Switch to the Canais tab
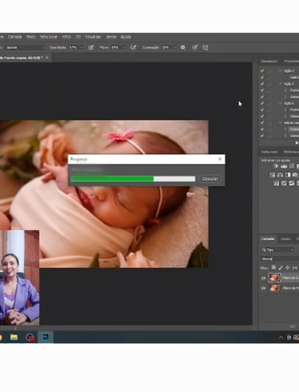Image resolution: width=299 pixels, height=392 pixels. pyautogui.click(x=285, y=239)
